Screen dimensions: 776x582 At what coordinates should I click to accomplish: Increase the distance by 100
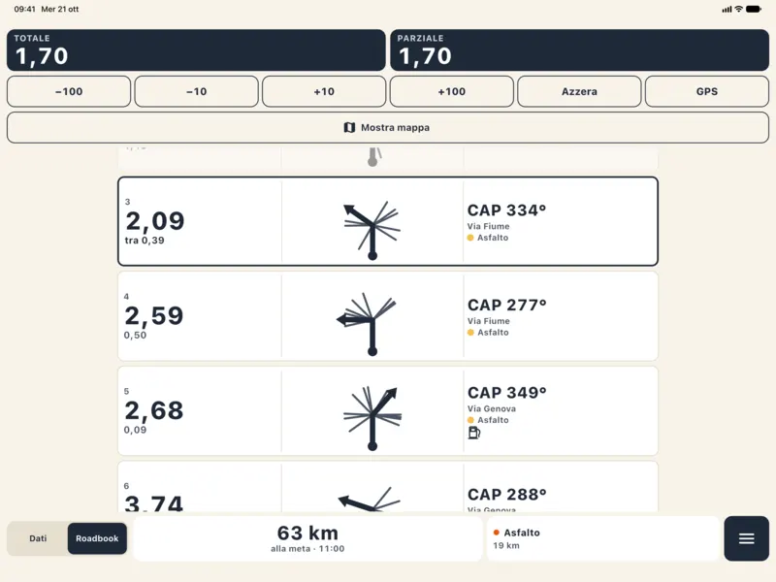point(452,91)
